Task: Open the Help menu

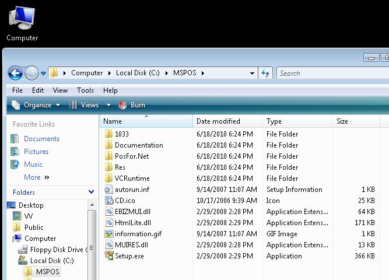Action: tap(110, 90)
